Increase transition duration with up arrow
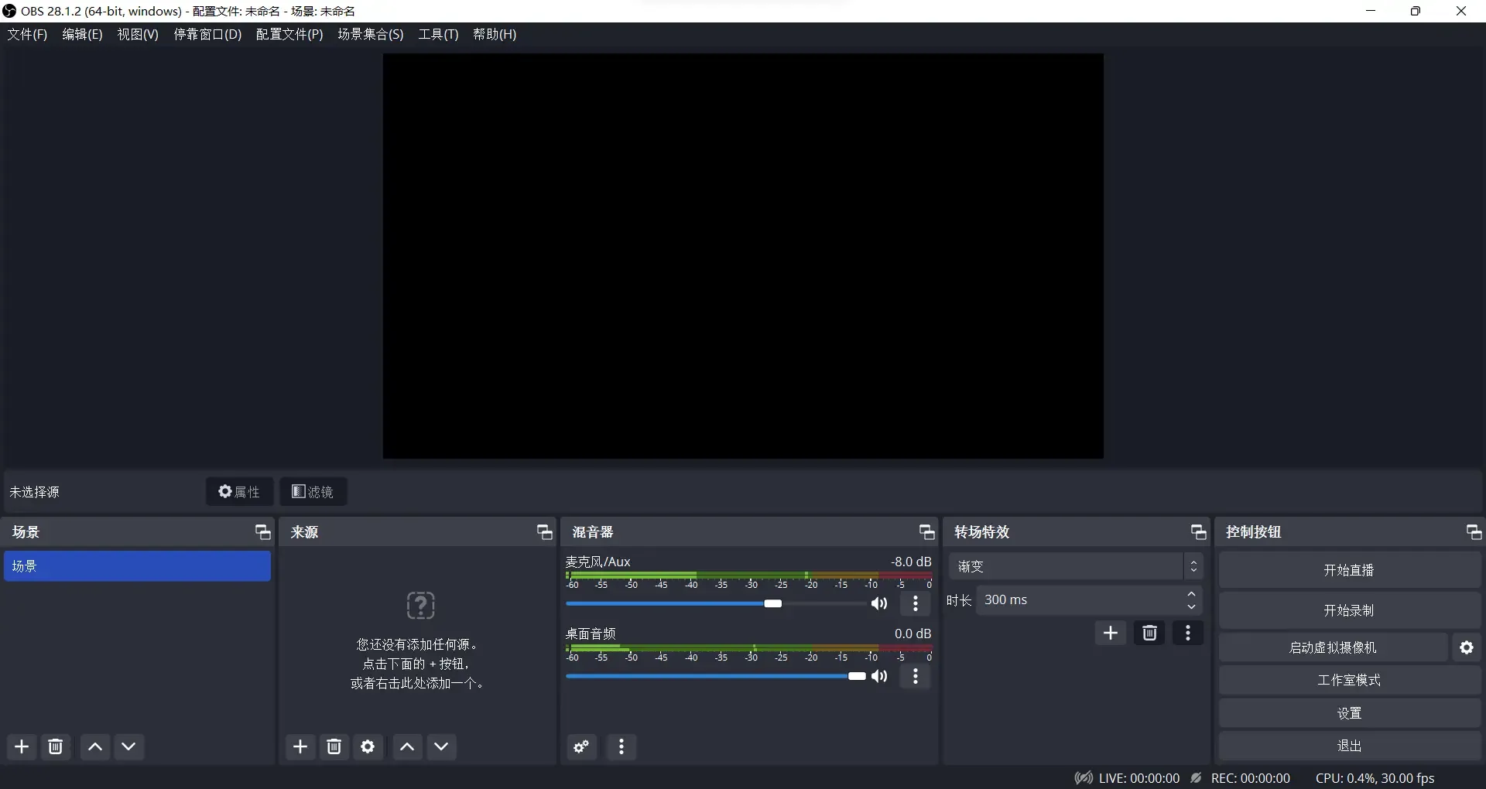The image size is (1486, 789). point(1192,593)
